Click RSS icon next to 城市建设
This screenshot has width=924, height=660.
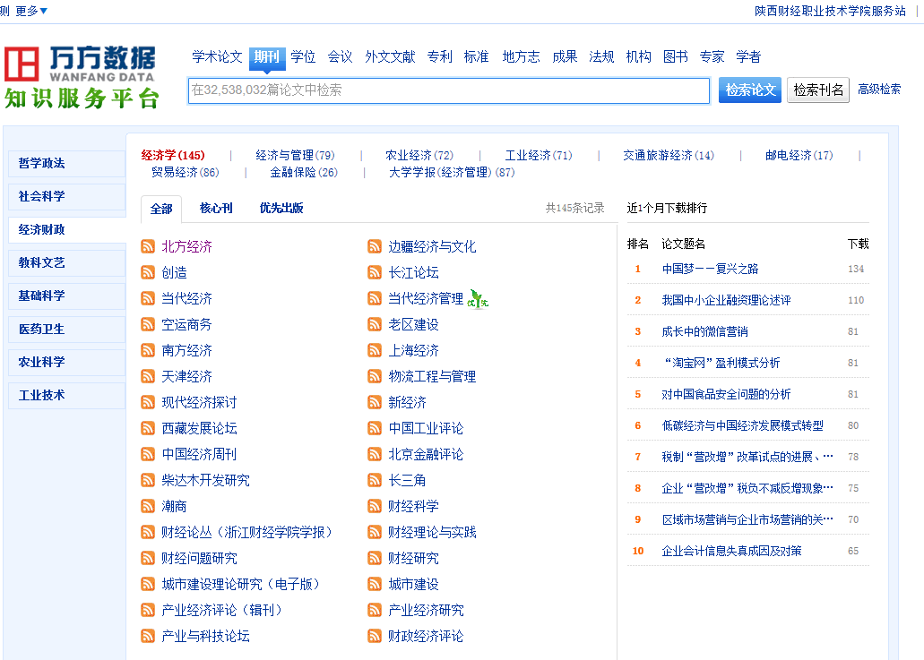[375, 584]
